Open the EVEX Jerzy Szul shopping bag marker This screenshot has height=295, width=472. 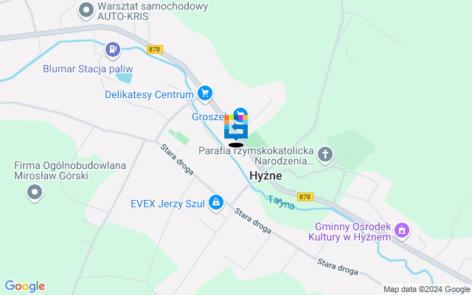click(216, 203)
